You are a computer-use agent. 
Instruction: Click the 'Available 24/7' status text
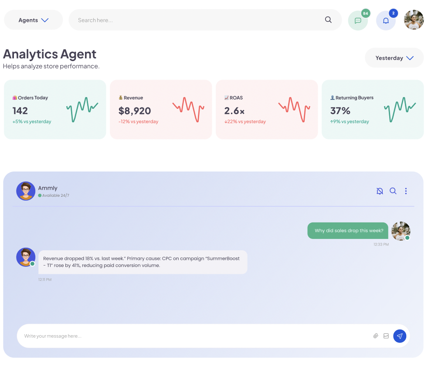pos(56,195)
